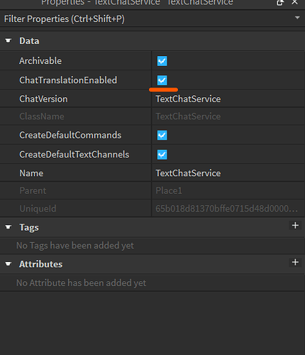Open the filter properties dropdown arrow
The image size is (305, 355).
pos(297,18)
